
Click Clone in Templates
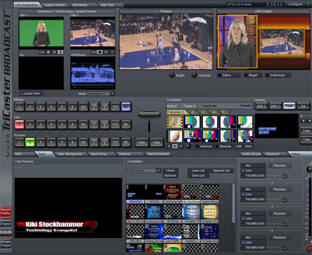(x=170, y=171)
